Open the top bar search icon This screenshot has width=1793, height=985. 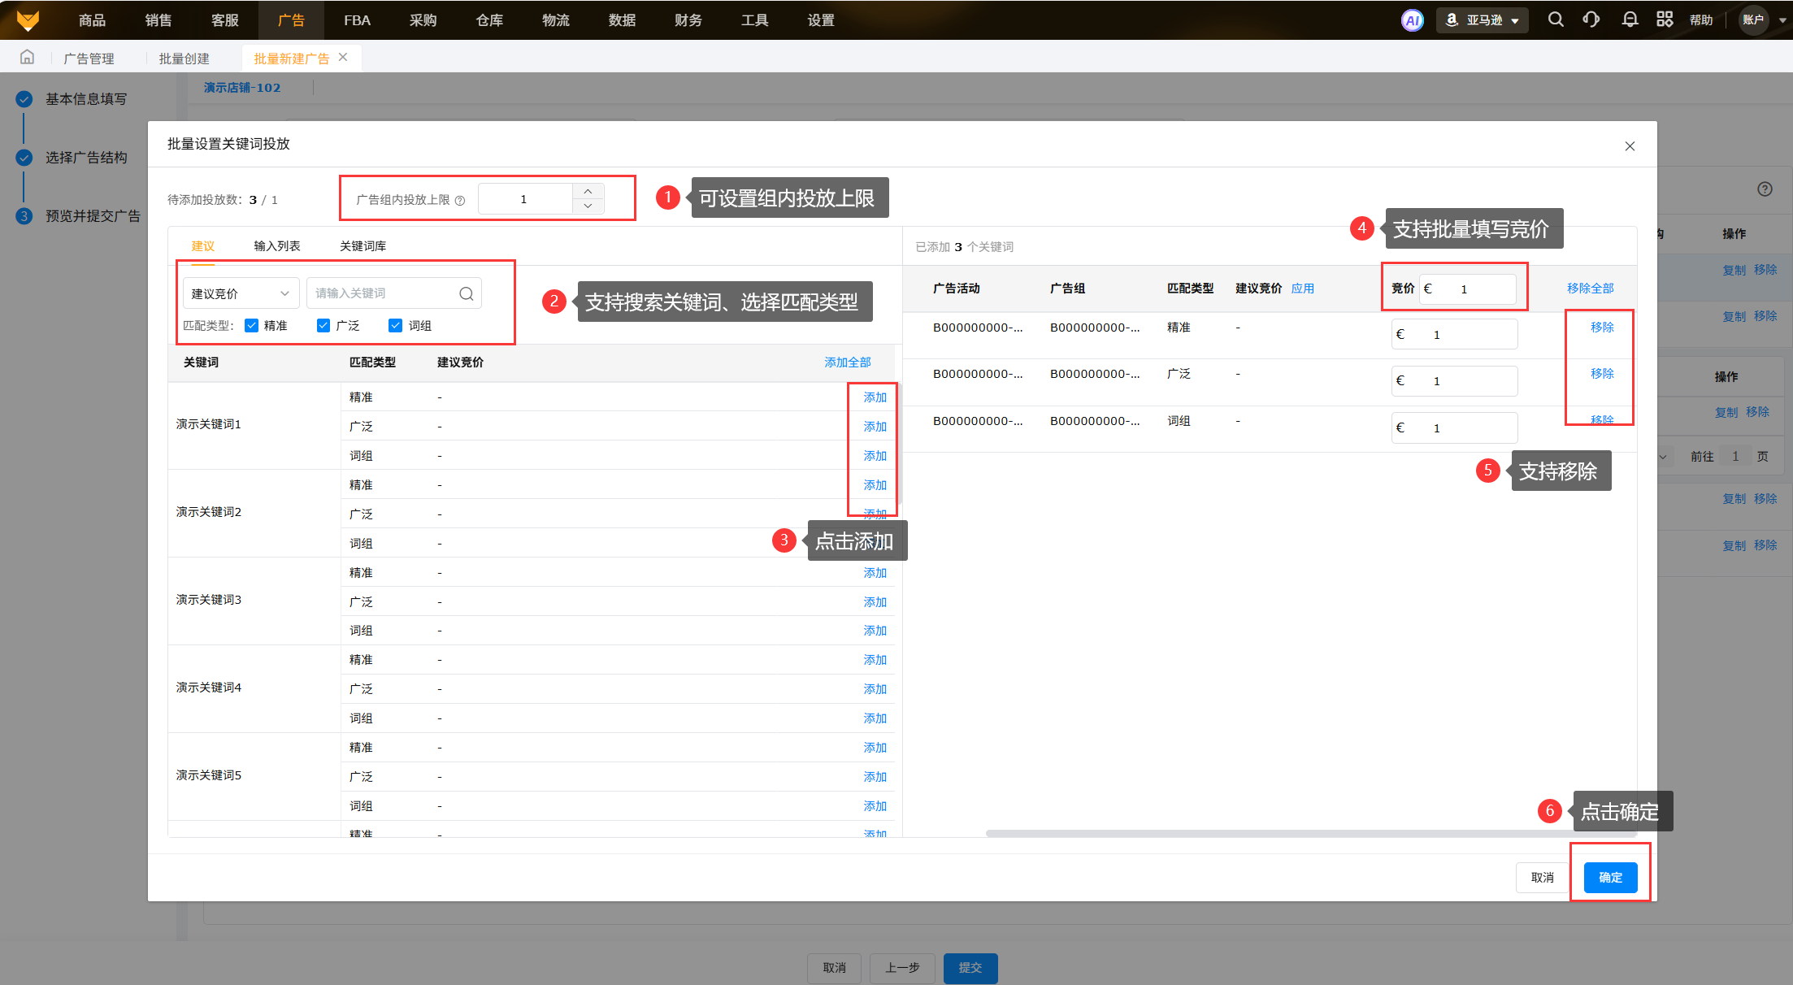click(x=1556, y=20)
